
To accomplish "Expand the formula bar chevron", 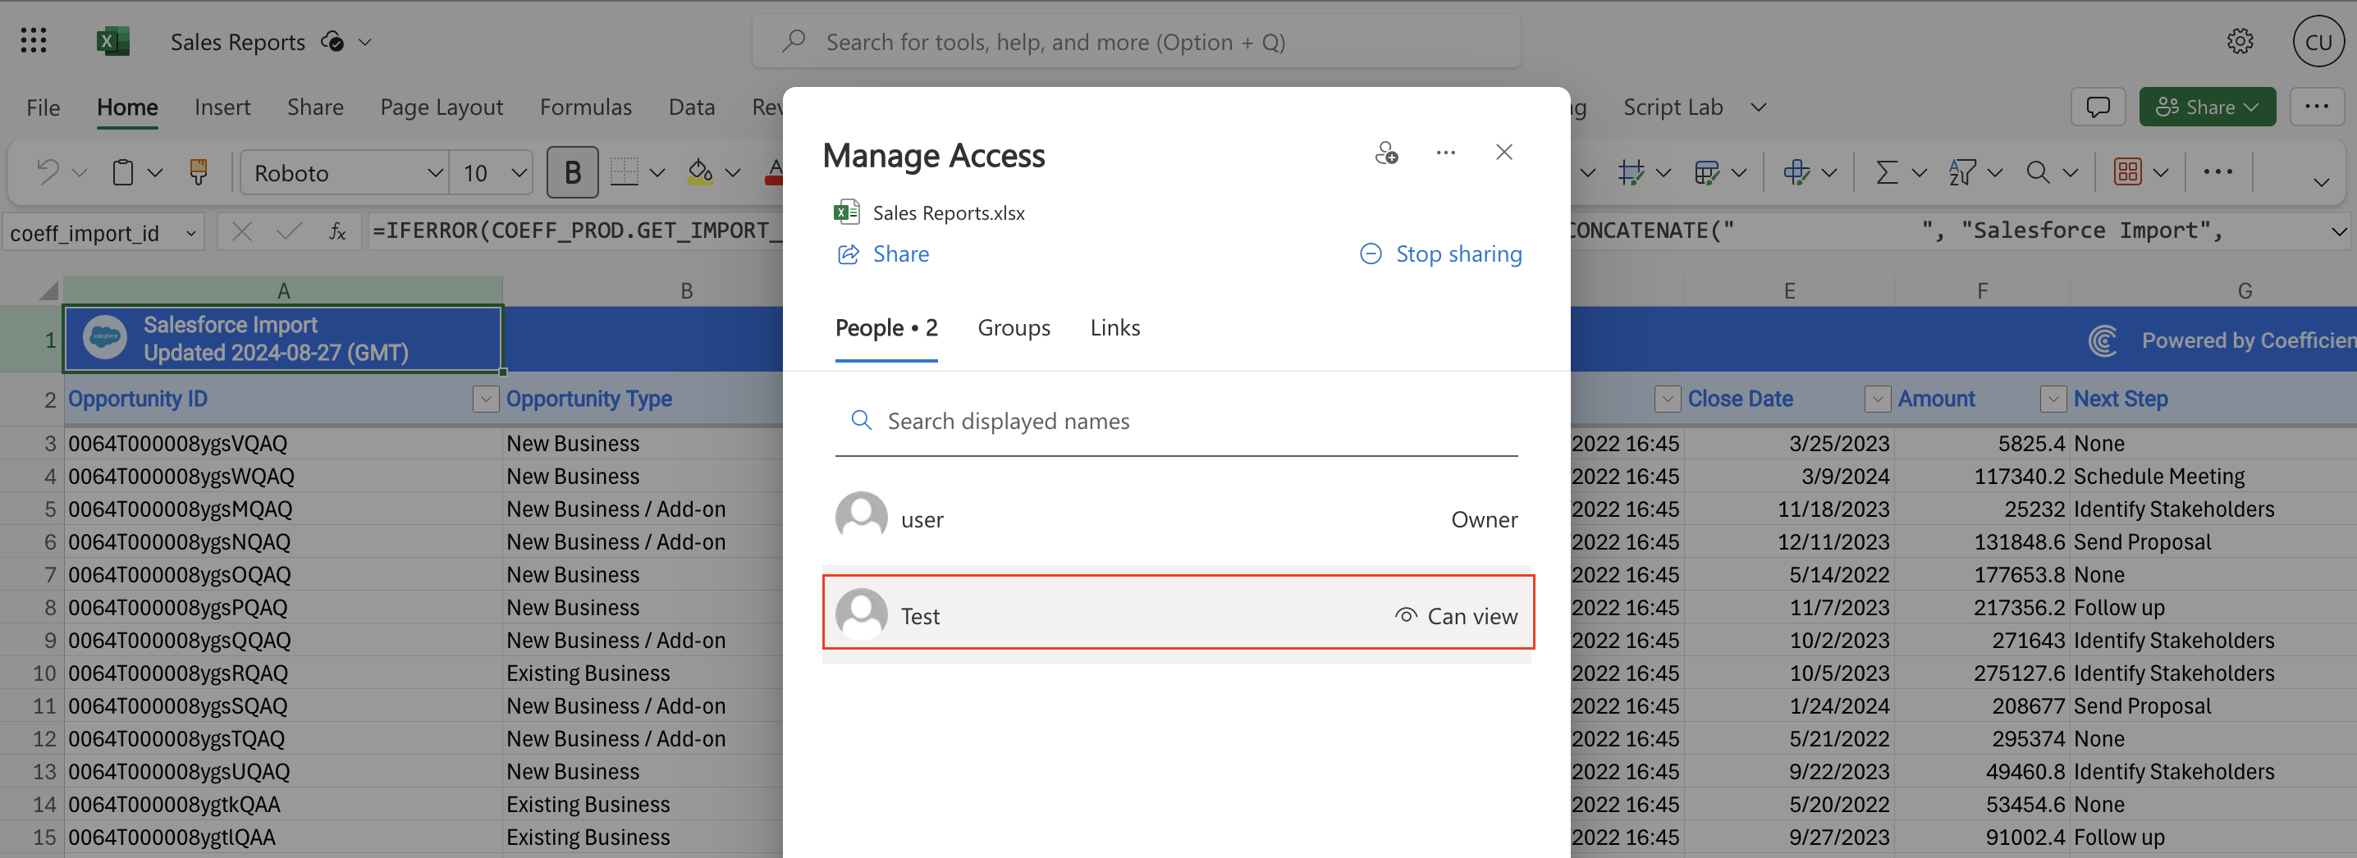I will [x=2339, y=231].
